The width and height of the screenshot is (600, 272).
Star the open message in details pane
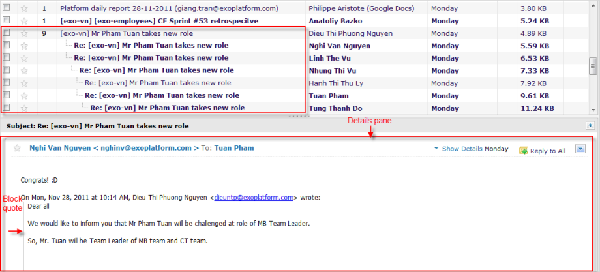(x=17, y=148)
